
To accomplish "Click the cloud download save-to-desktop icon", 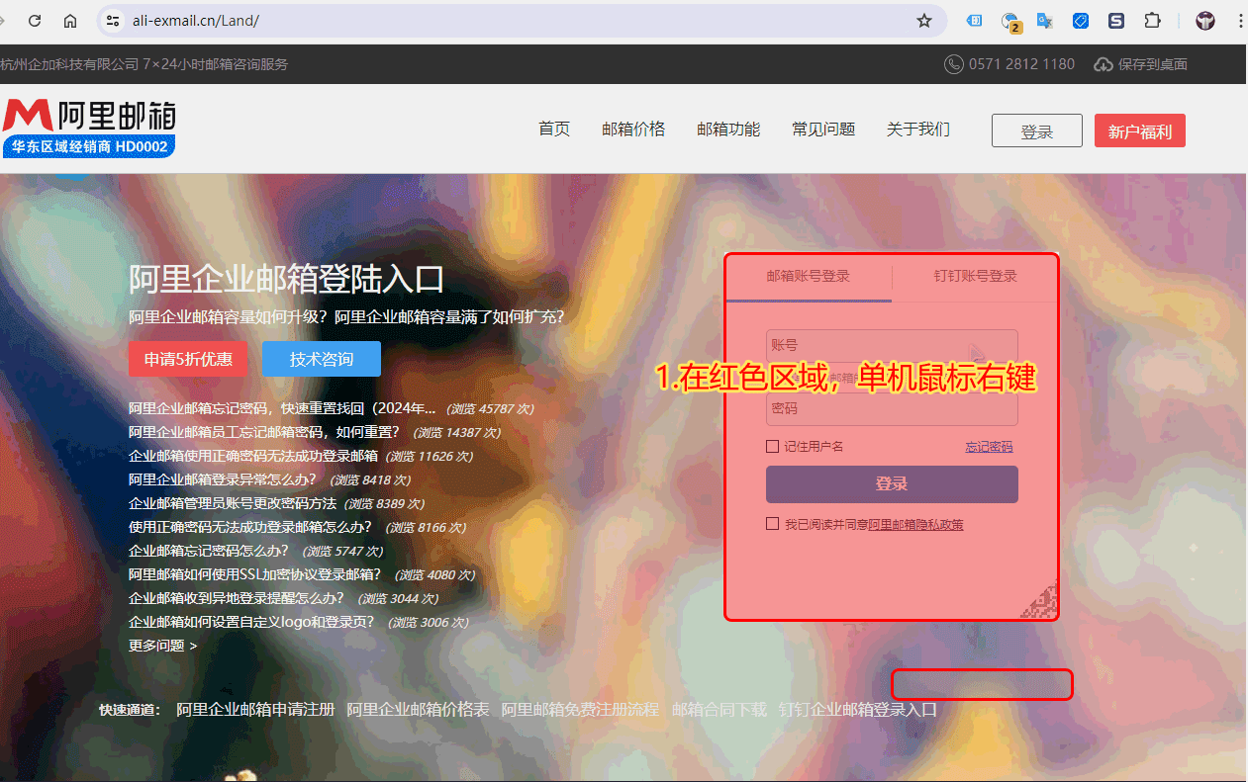I will tap(1104, 64).
